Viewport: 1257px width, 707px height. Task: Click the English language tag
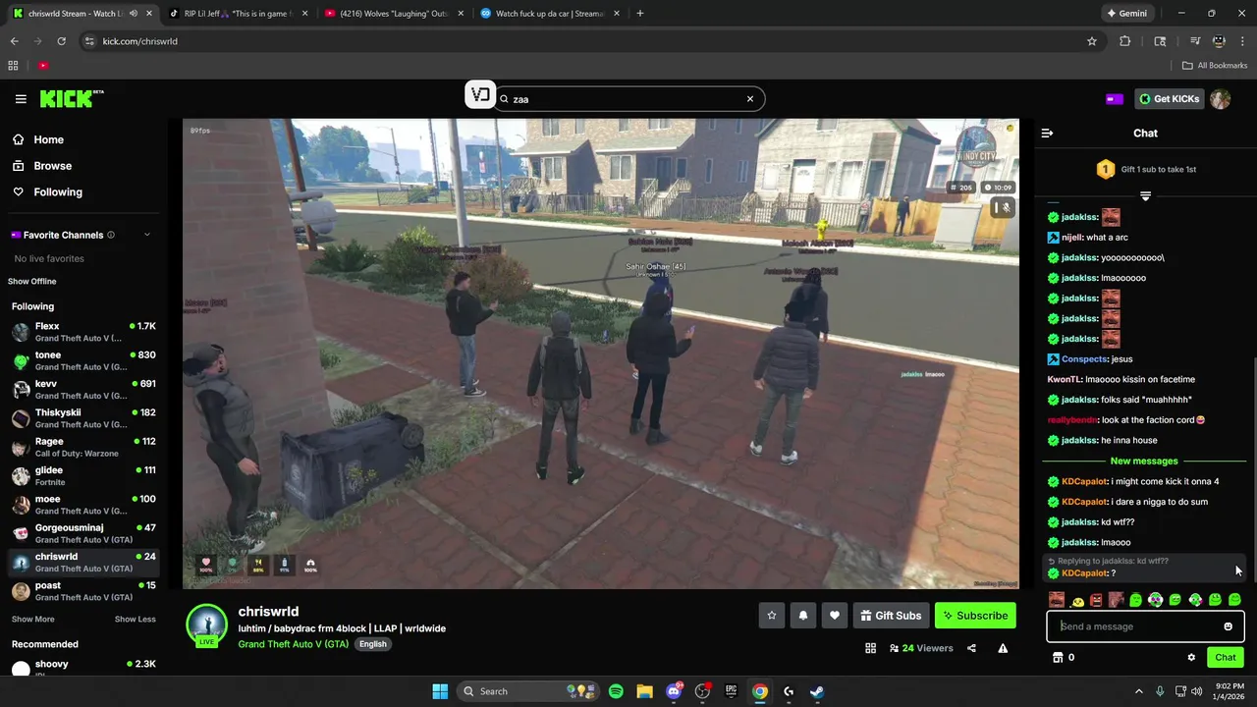click(x=372, y=644)
